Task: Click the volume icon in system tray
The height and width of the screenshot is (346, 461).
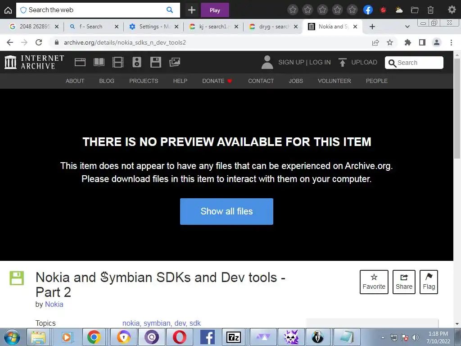Action: [415, 337]
